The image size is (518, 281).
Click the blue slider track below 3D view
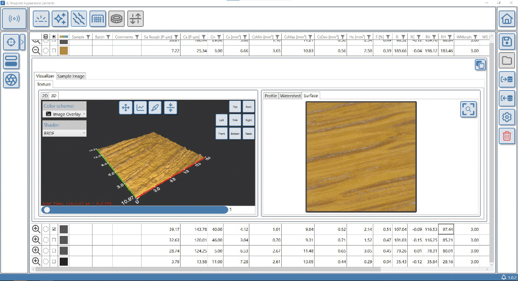tap(137, 209)
